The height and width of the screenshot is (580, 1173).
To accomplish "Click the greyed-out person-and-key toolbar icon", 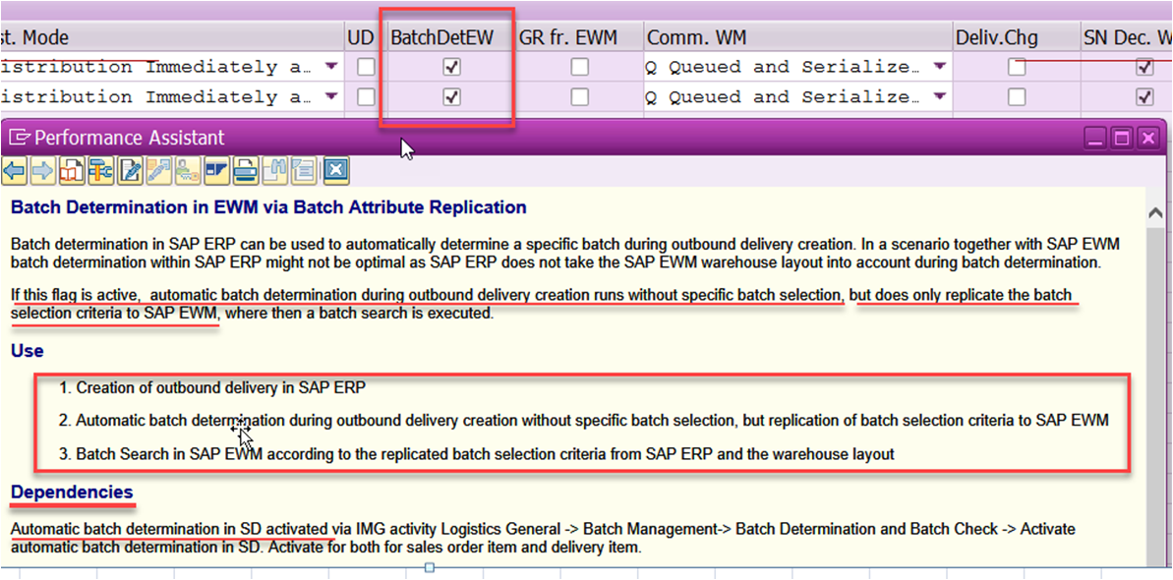I will tap(187, 171).
